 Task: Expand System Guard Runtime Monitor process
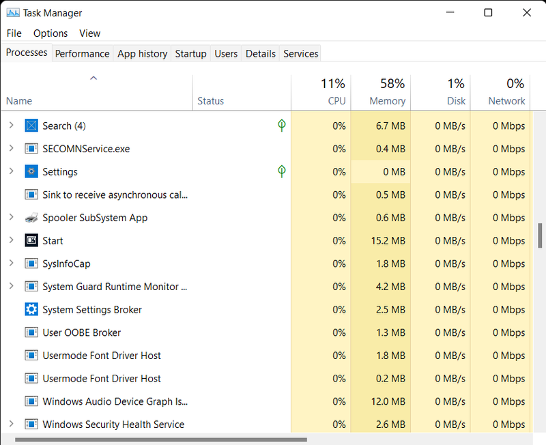tap(11, 286)
